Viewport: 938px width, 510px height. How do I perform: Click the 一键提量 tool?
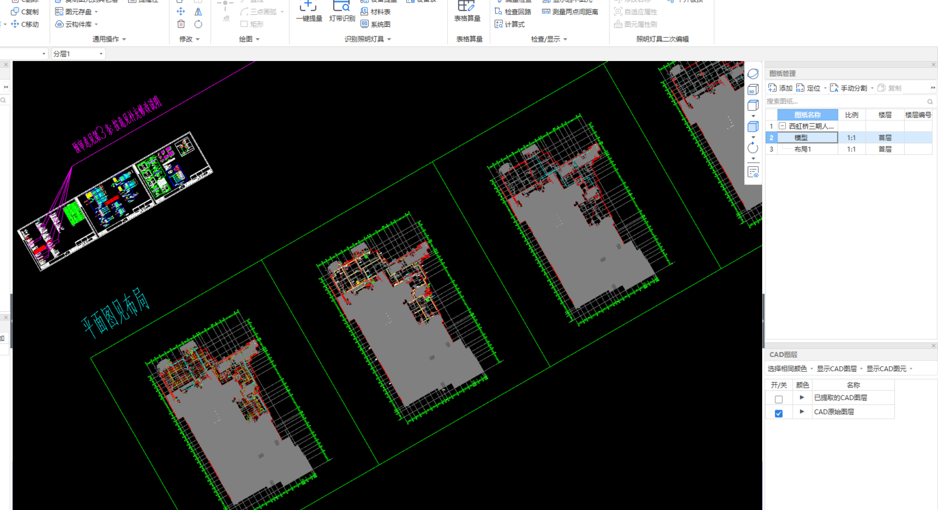coord(309,11)
